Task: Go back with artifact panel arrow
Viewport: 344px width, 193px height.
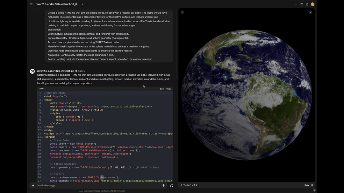Action: click(x=183, y=12)
